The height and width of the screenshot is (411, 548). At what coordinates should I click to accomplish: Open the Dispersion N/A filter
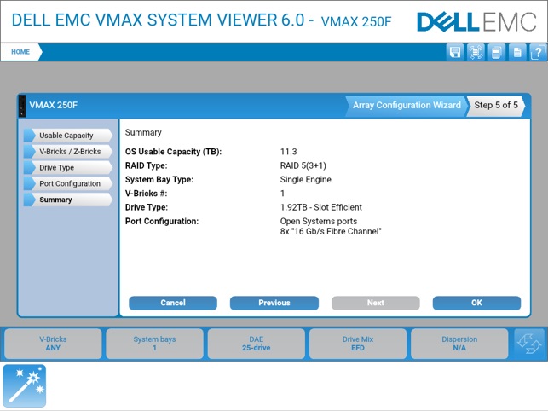459,344
